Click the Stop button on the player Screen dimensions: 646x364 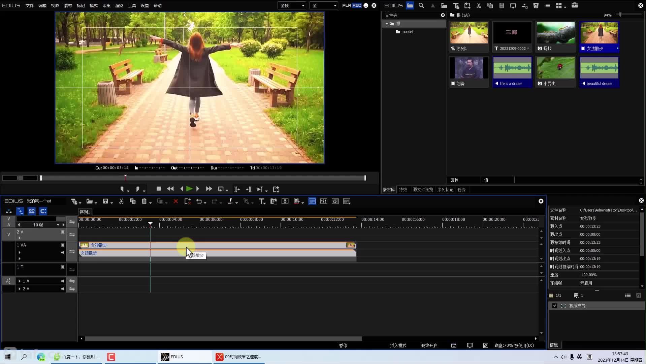coord(159,189)
